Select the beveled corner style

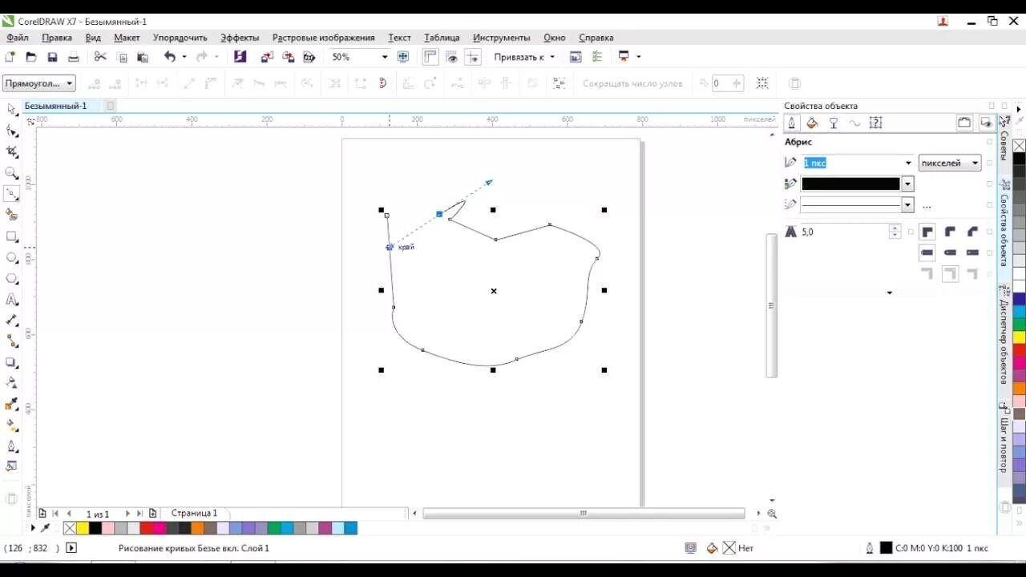(x=972, y=232)
